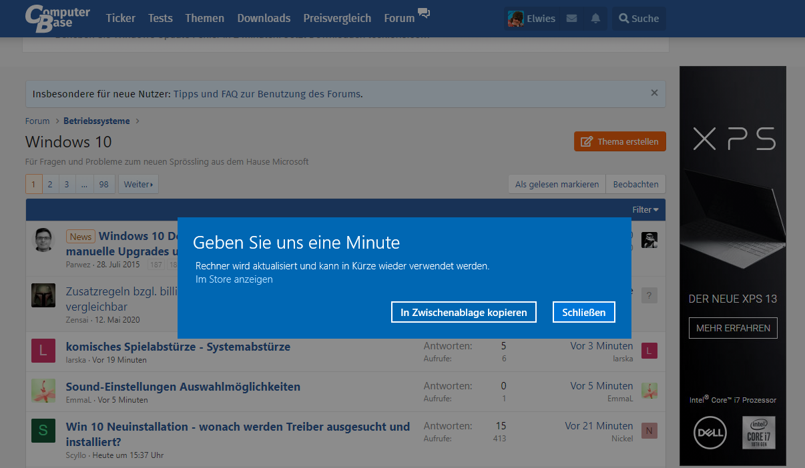805x468 pixels.
Task: Dismiss the Tipps und FAQ banner
Action: tap(654, 93)
